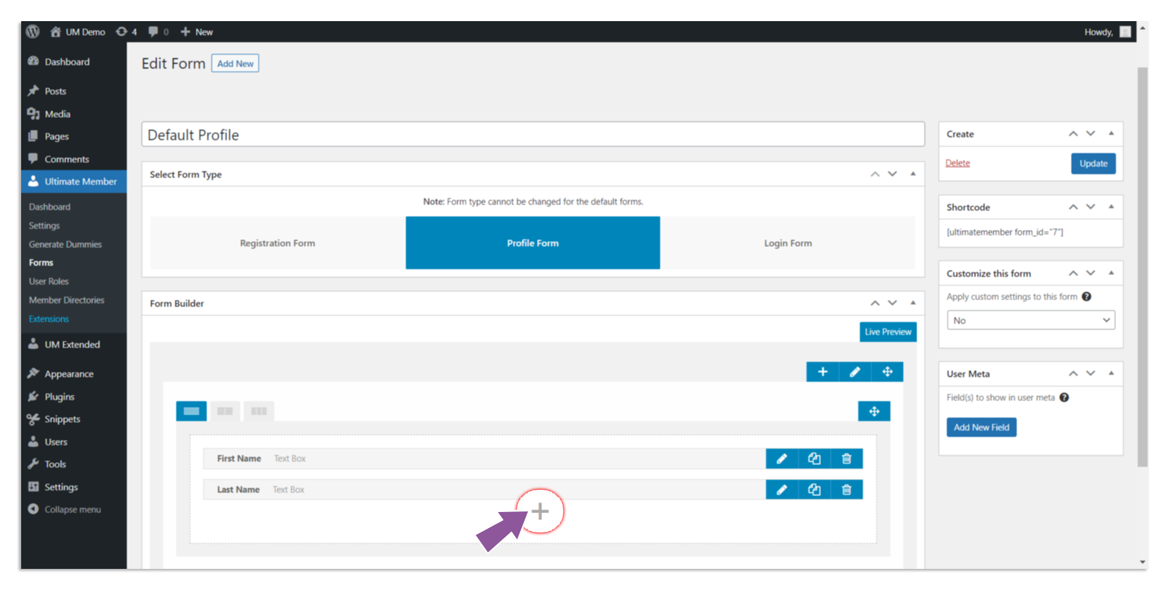Image resolution: width=1170 pixels, height=590 pixels.
Task: Toggle the Shortcode panel
Action: click(1111, 207)
